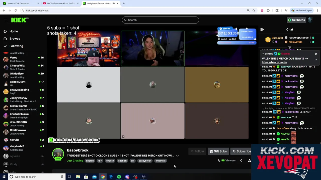Click reaperspurpose on the gift leaderboard
Viewport: 321px width, 180px height.
(298, 38)
